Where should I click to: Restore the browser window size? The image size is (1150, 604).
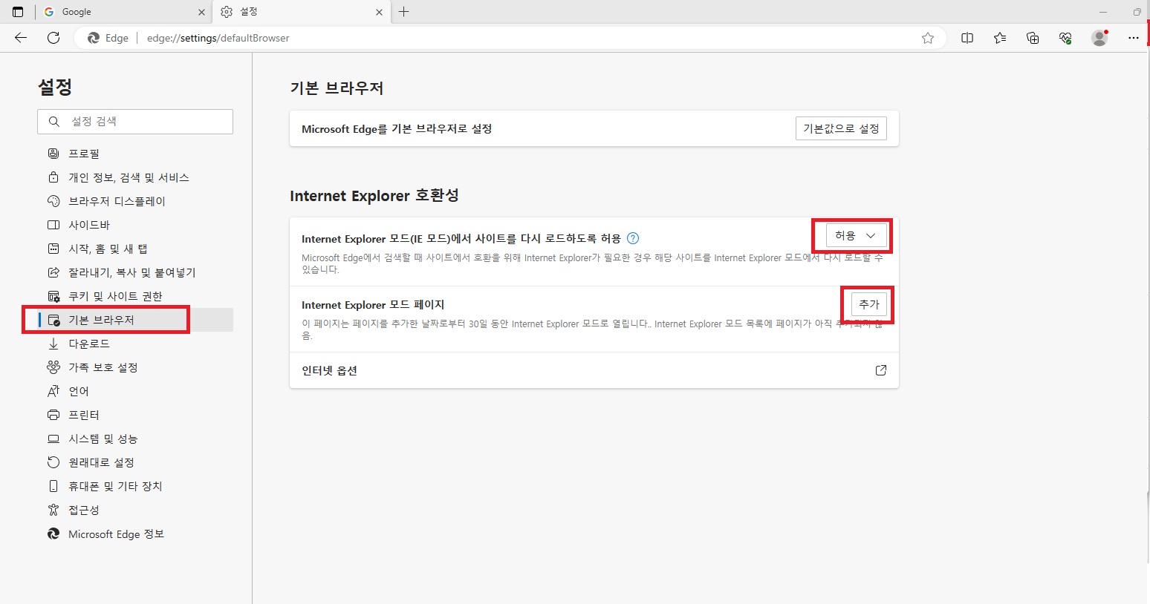(1137, 12)
